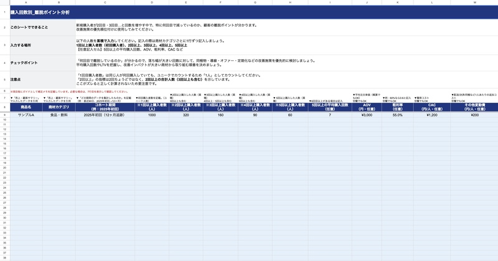Click the ¥200 variable cost cell
This screenshot has height=261, width=498.
475,115
